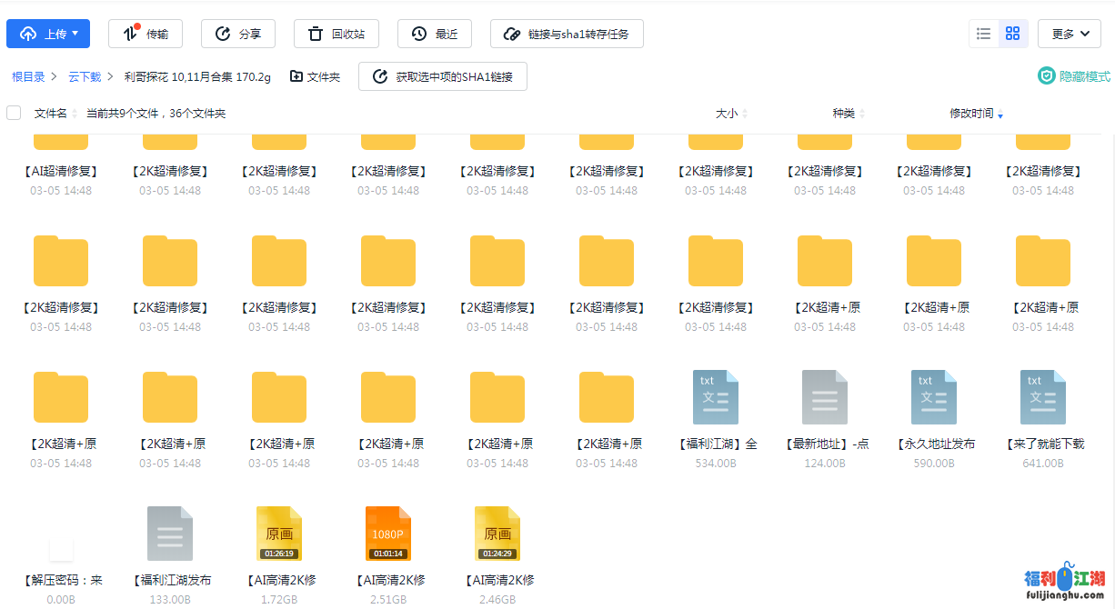Sort files by 大小 size column
This screenshot has height=609, width=1115.
pos(727,114)
